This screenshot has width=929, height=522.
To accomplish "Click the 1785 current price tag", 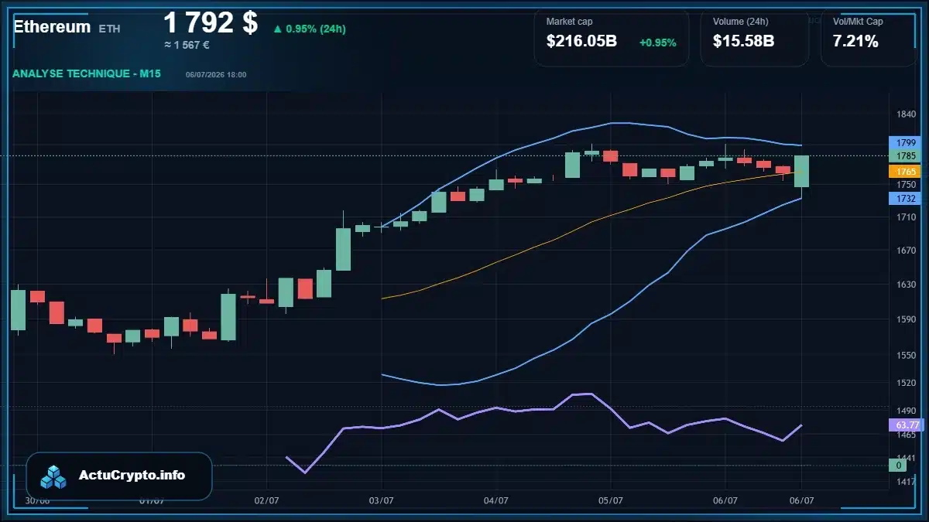I will [903, 155].
